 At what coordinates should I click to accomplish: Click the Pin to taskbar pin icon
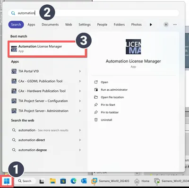click(x=96, y=112)
